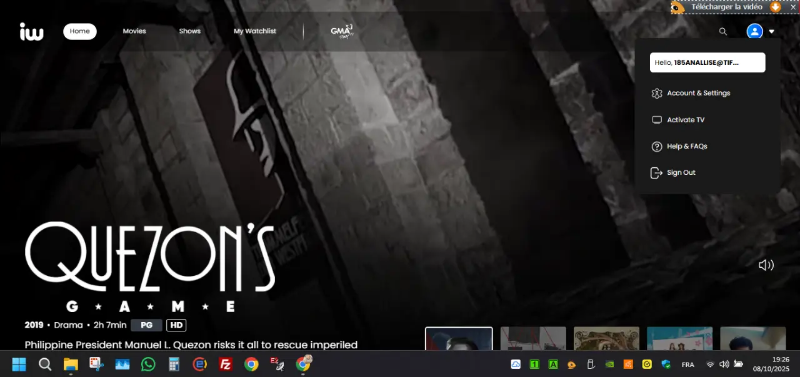Switch the FRA input language indicator
This screenshot has width=800, height=377.
687,365
